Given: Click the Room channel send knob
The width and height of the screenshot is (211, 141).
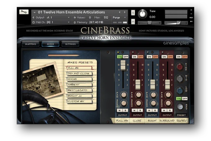Looking at the screenshot, I should pos(153,103).
